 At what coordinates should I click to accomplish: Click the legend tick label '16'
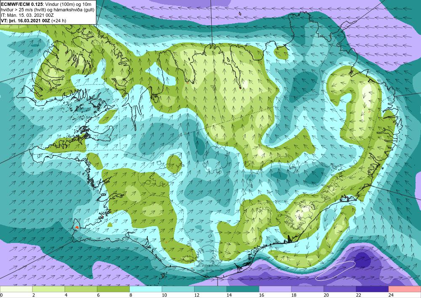(262, 295)
